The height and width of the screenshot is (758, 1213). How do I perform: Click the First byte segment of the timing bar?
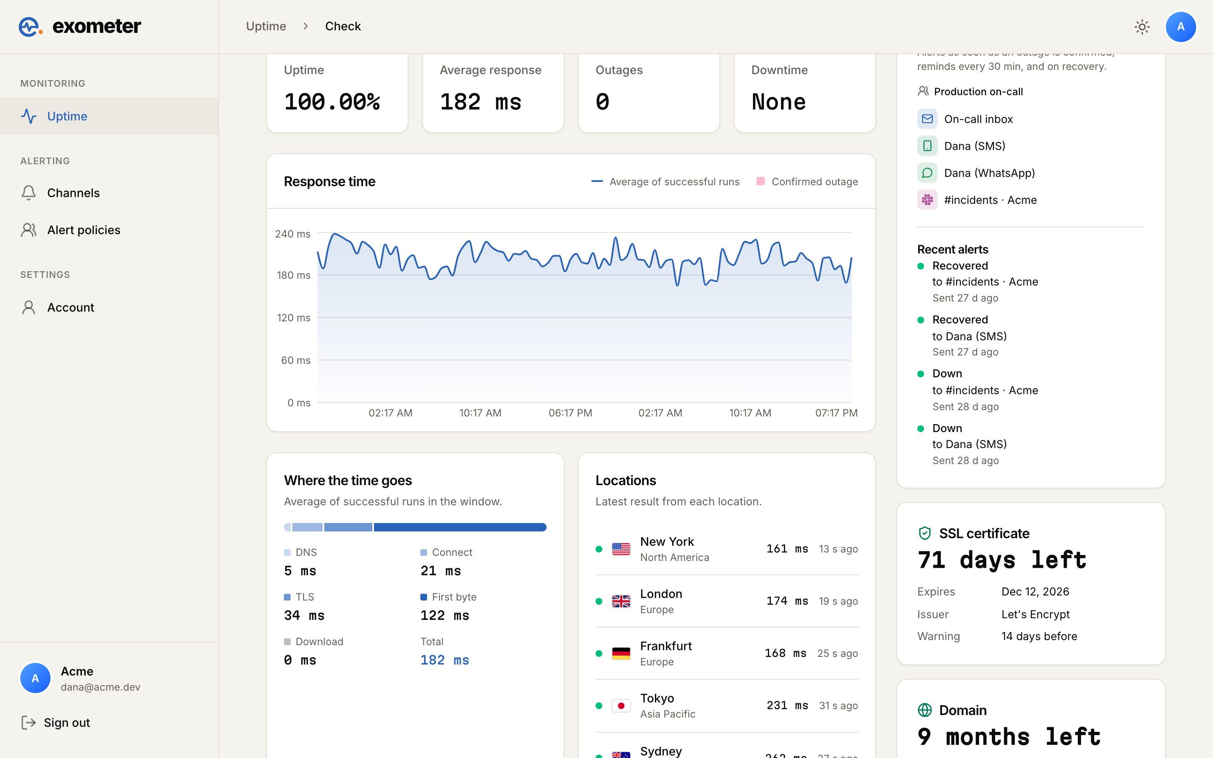click(460, 527)
